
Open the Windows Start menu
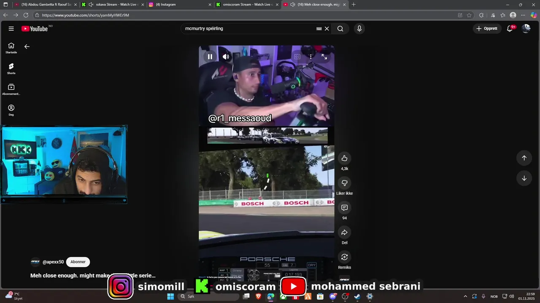click(x=170, y=296)
